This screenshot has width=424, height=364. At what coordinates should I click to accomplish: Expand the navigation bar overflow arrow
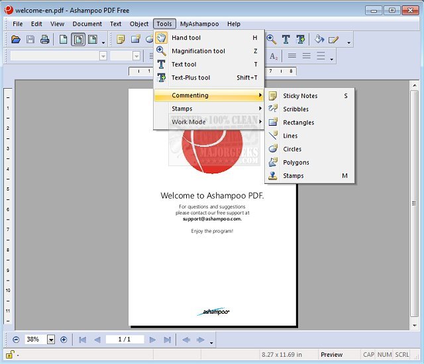tap(211, 343)
